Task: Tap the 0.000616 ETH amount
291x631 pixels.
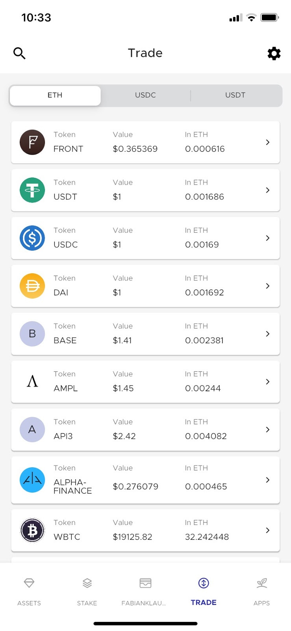Action: pyautogui.click(x=205, y=149)
